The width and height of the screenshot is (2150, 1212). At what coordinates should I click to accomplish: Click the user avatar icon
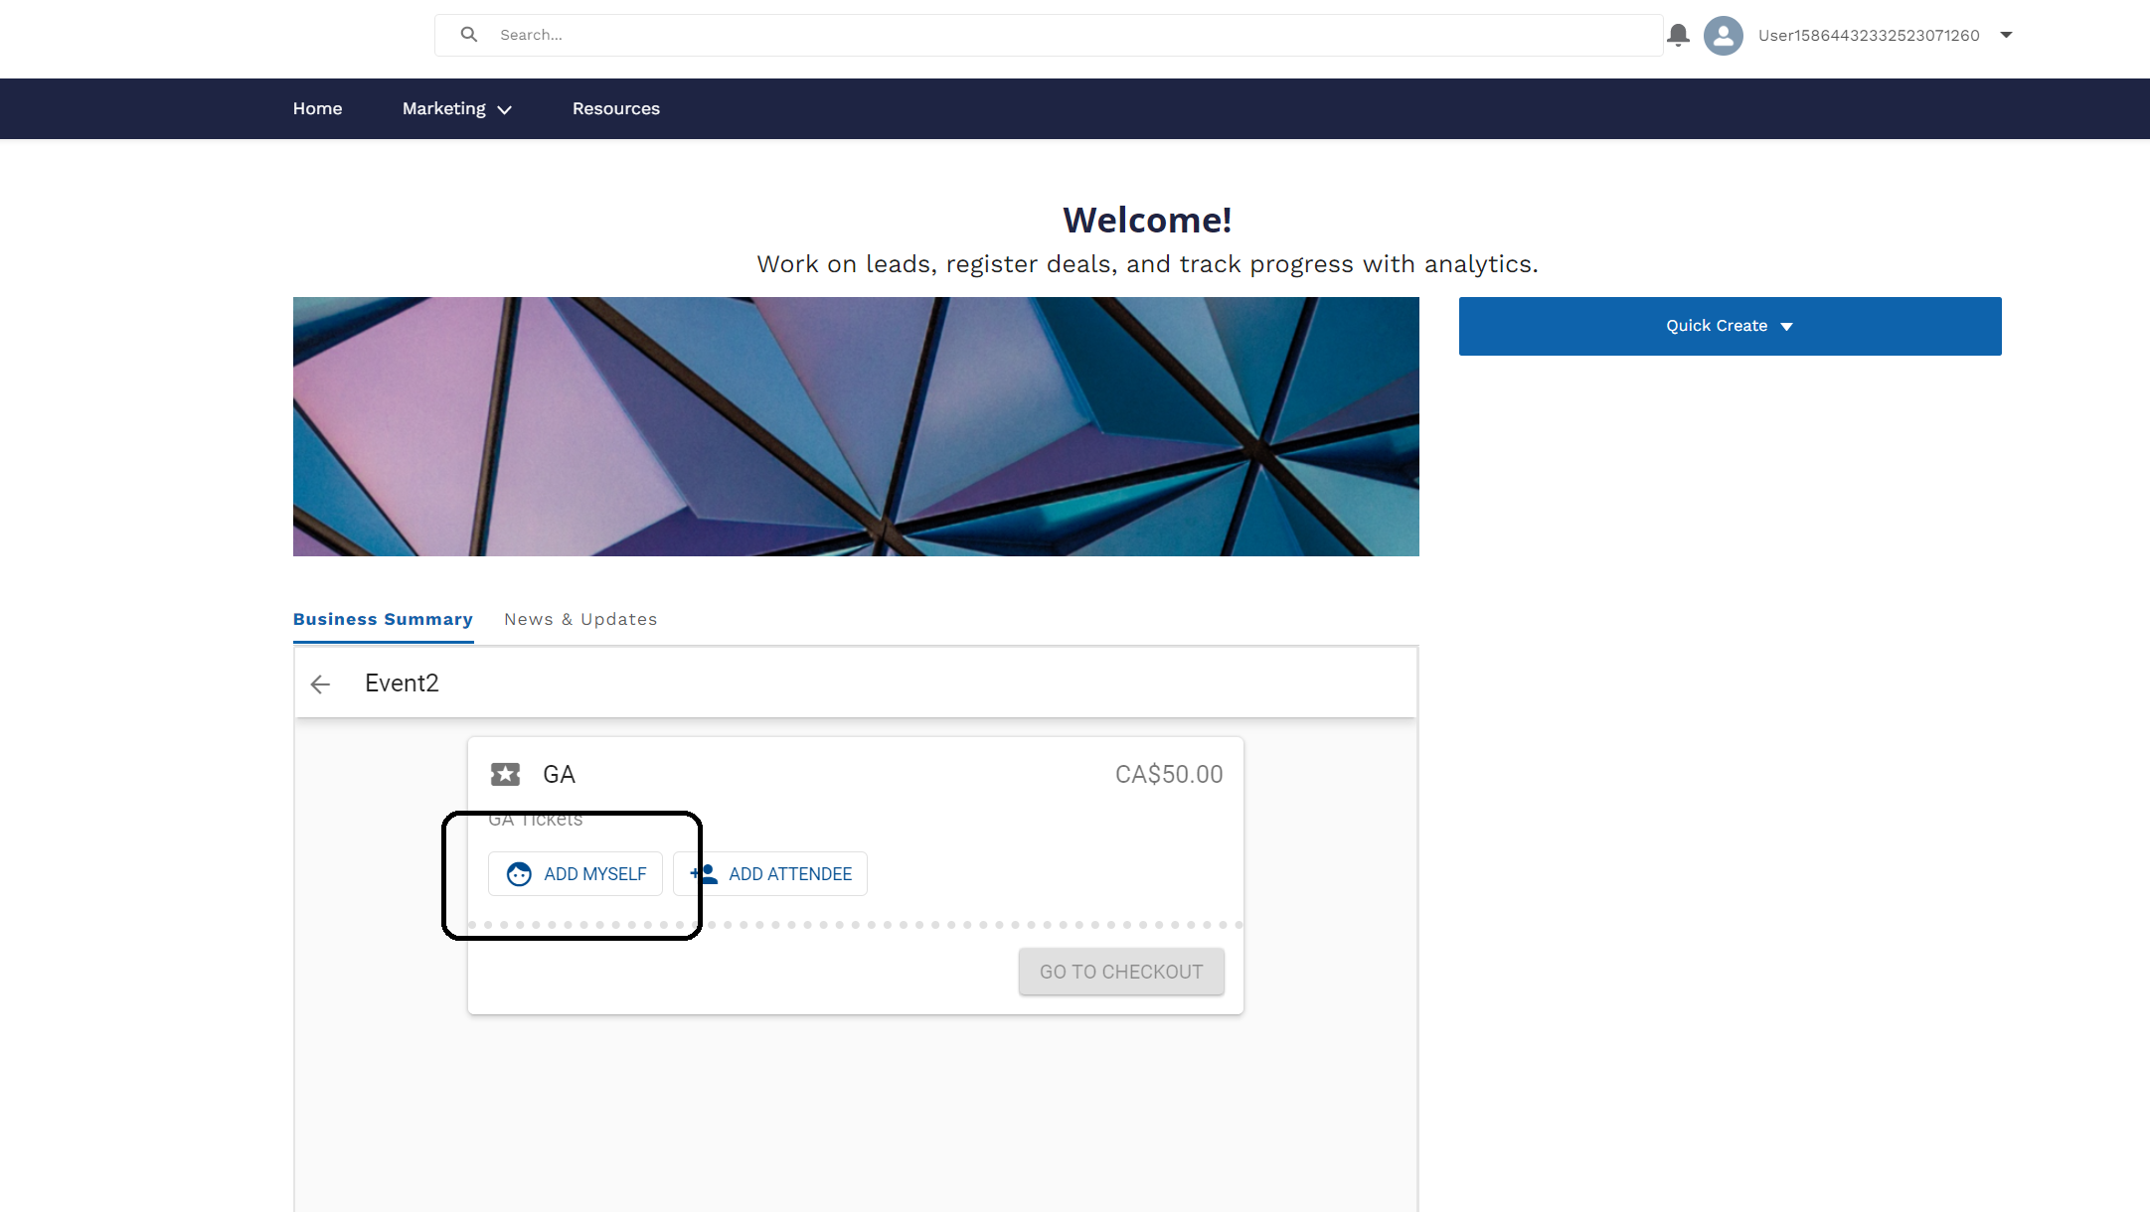click(x=1723, y=36)
